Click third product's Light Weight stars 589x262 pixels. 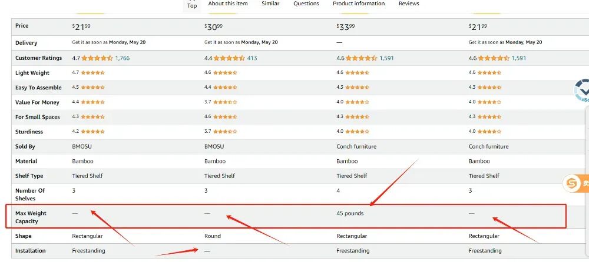[358, 73]
